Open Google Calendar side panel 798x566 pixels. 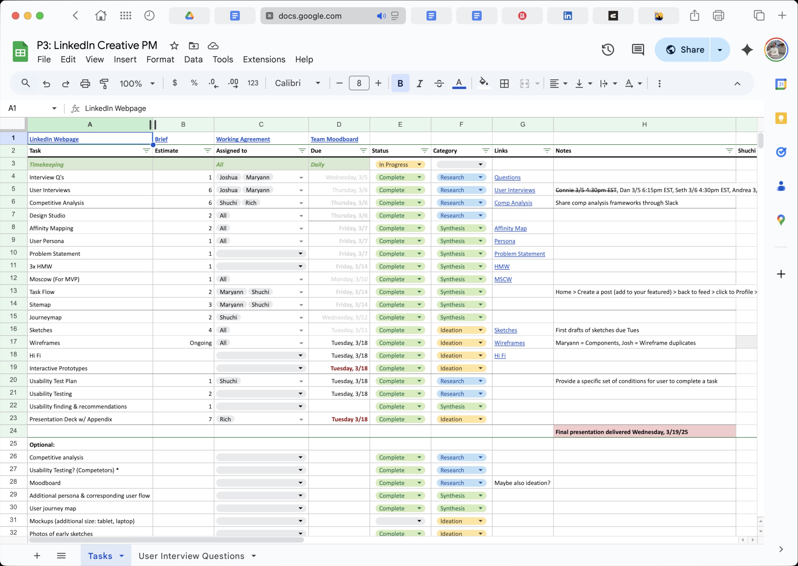pos(781,84)
